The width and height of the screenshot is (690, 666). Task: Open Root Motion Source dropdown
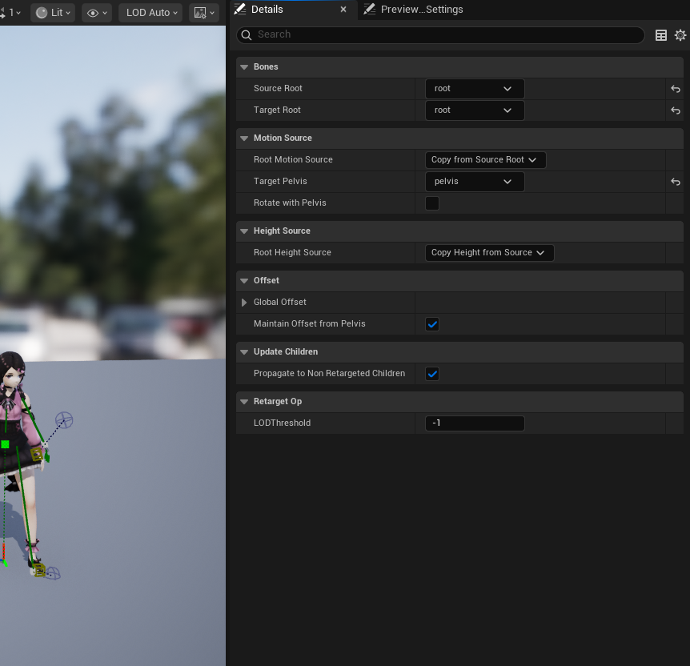(x=485, y=160)
